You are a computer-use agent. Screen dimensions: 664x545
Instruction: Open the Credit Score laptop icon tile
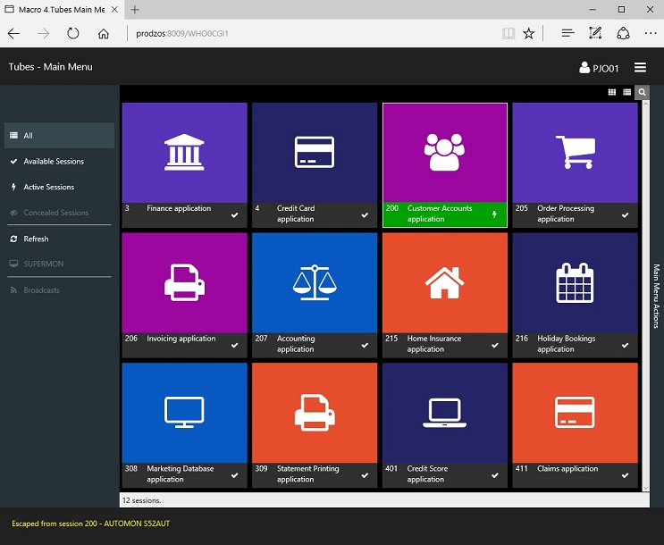click(x=444, y=412)
